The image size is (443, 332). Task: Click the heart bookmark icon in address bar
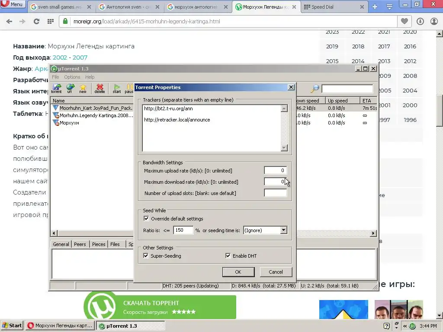404,21
